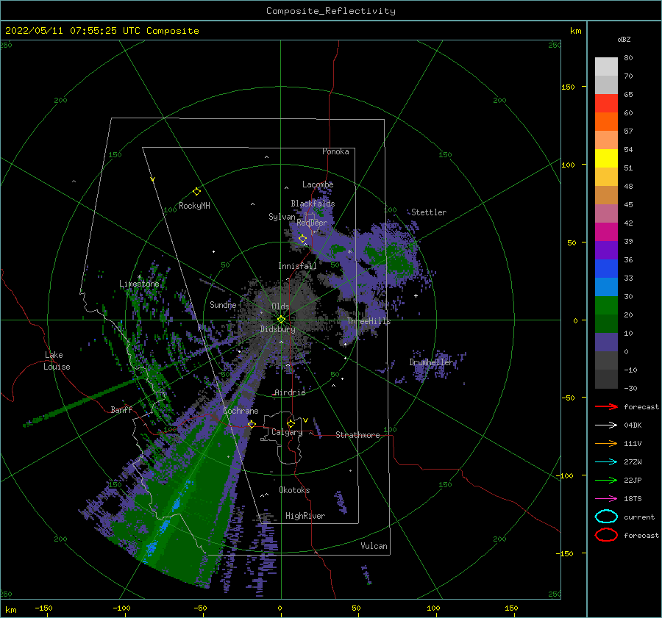Screen dimensions: 662x618
Task: Click the Okotoks label
Action: (x=294, y=490)
